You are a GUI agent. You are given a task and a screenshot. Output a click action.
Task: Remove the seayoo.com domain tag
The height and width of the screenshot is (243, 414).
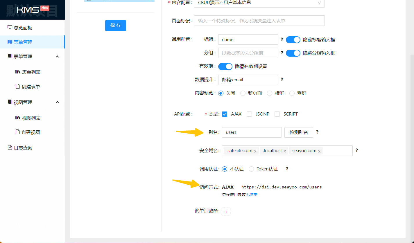319,151
